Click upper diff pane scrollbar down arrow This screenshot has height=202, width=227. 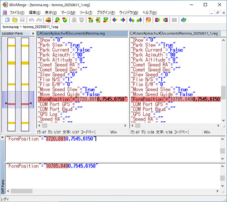coord(223,159)
